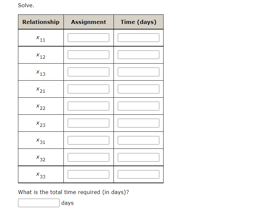This screenshot has height=216, width=280.
Task: Focus the Assignment box for x23
Action: [88, 123]
